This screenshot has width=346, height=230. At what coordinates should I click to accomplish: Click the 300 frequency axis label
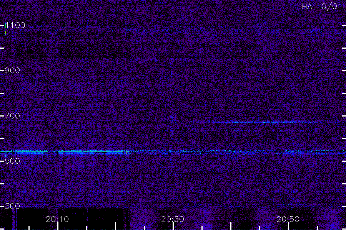(12, 206)
